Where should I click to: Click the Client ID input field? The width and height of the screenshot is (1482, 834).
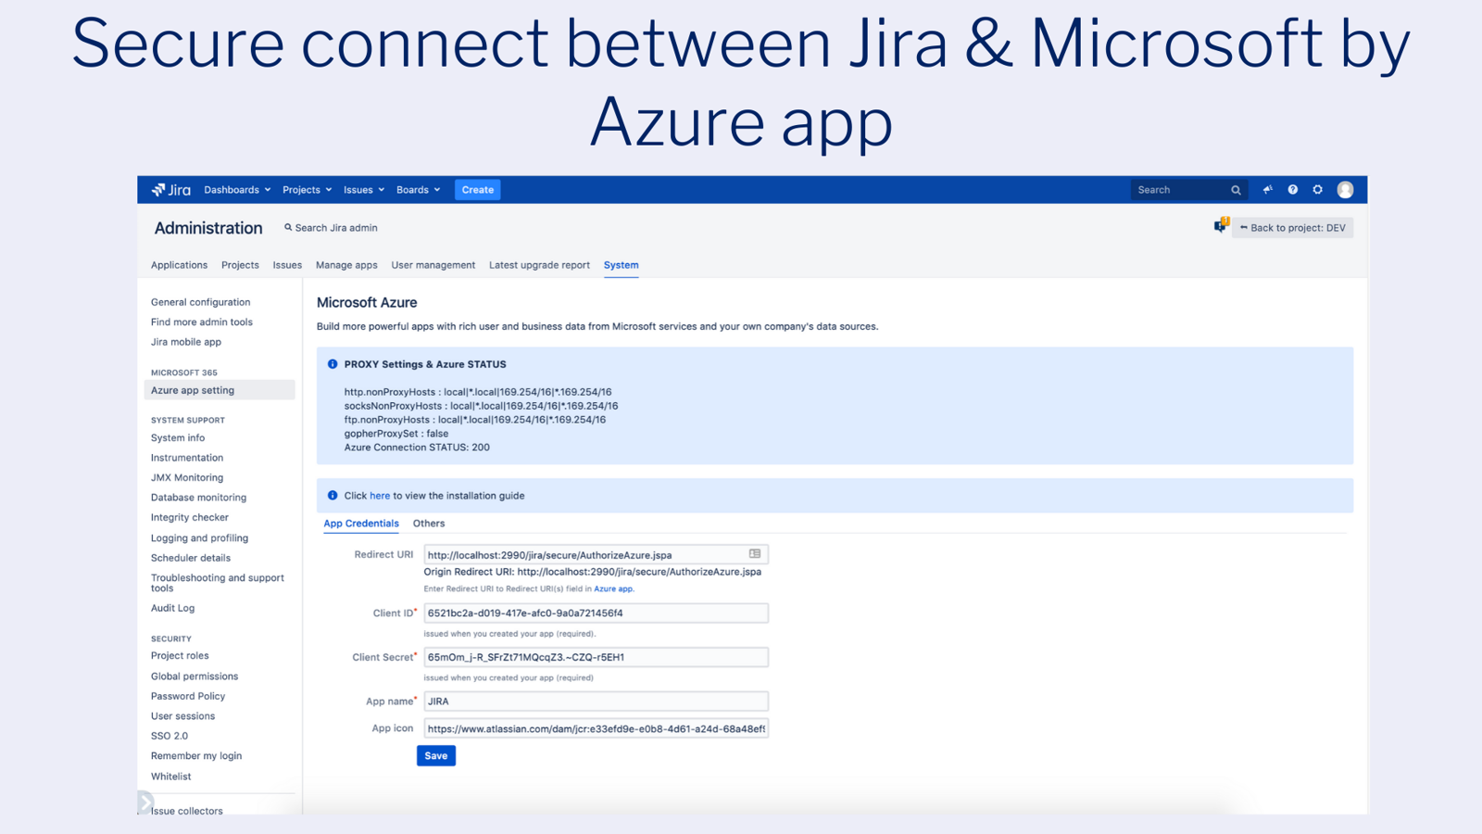(x=596, y=613)
